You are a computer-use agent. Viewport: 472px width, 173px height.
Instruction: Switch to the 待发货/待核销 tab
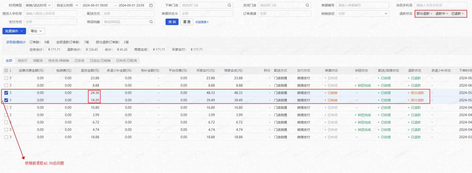[58, 61]
